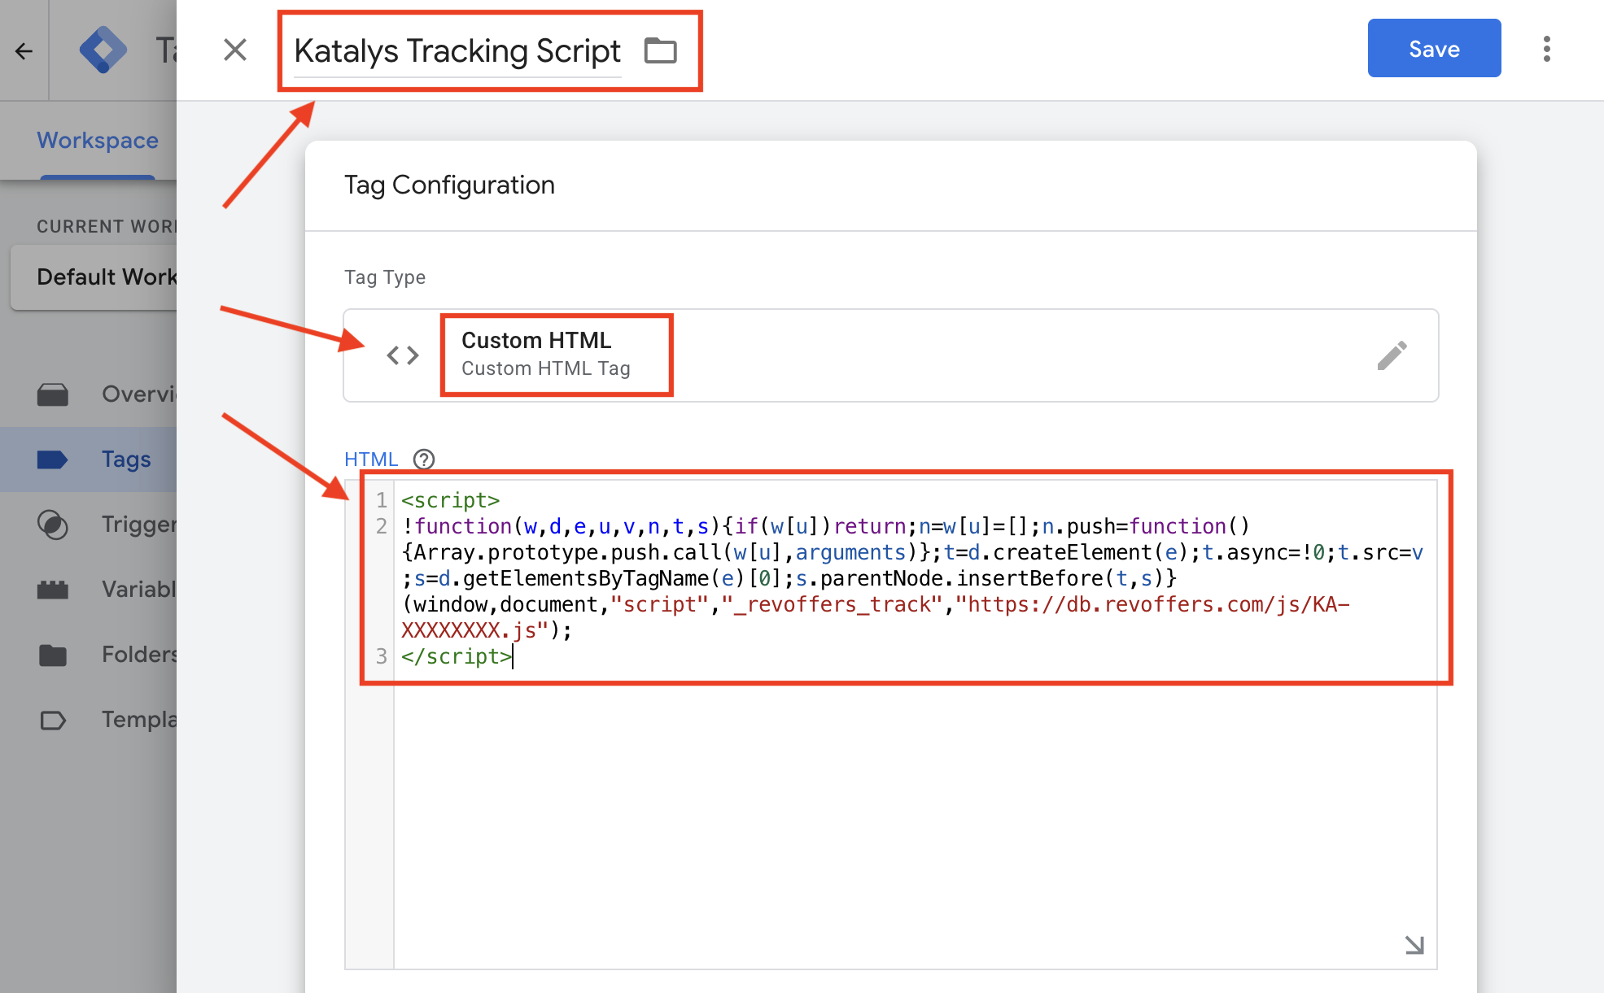The height and width of the screenshot is (993, 1604).
Task: Go back with the left arrow
Action: [24, 51]
